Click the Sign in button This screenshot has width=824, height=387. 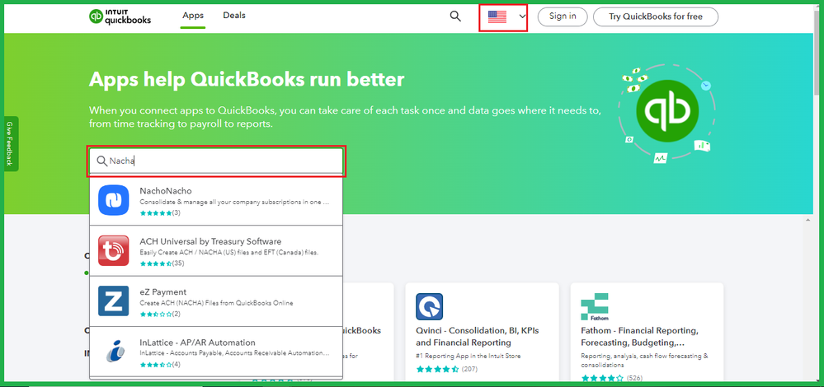tap(563, 16)
